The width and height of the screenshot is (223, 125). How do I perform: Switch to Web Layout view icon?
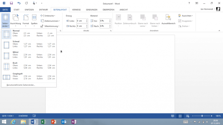tap(188, 116)
